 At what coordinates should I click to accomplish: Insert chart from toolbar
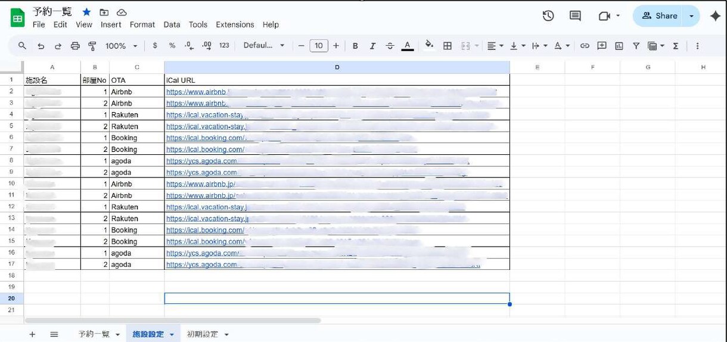[x=619, y=46]
